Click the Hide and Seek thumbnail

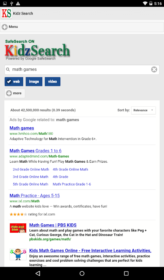18,228
